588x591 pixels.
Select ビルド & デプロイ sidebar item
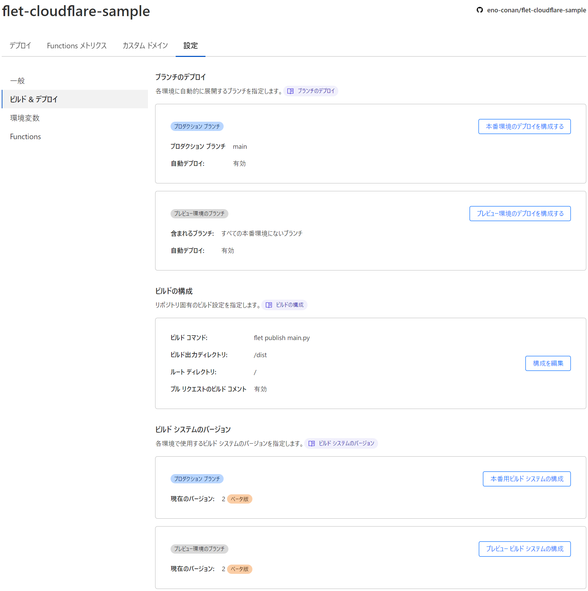point(34,99)
